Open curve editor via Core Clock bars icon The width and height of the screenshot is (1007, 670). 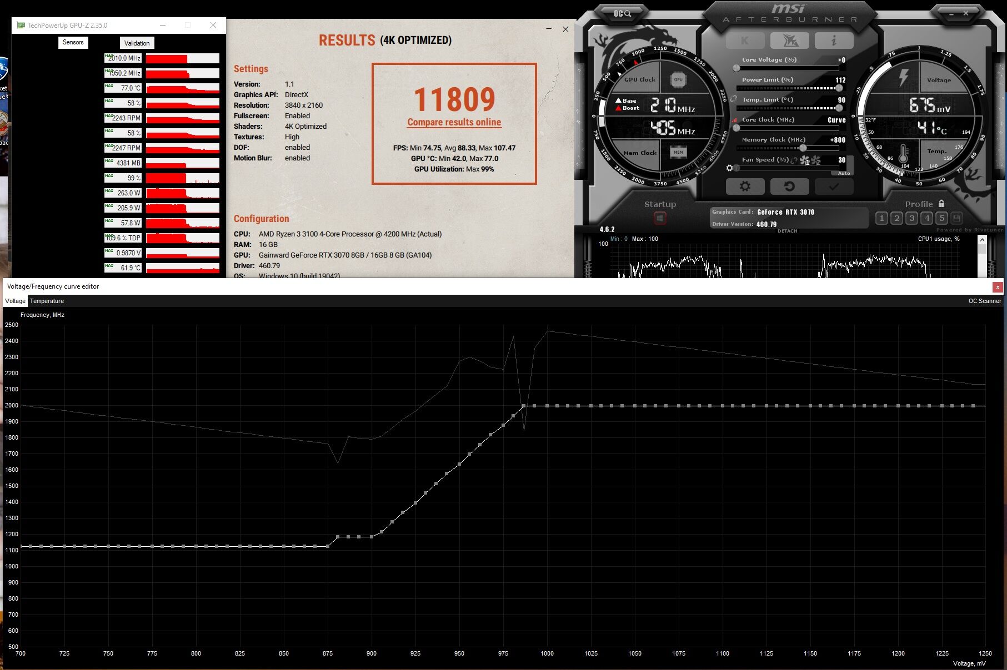click(x=734, y=120)
